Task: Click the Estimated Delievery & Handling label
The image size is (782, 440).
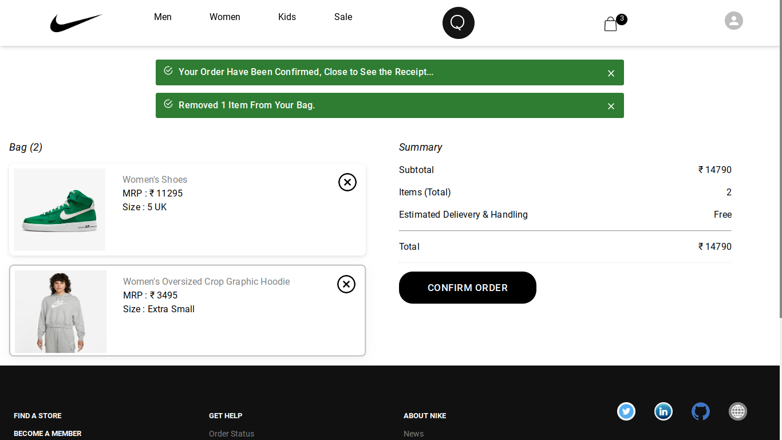Action: (x=464, y=215)
